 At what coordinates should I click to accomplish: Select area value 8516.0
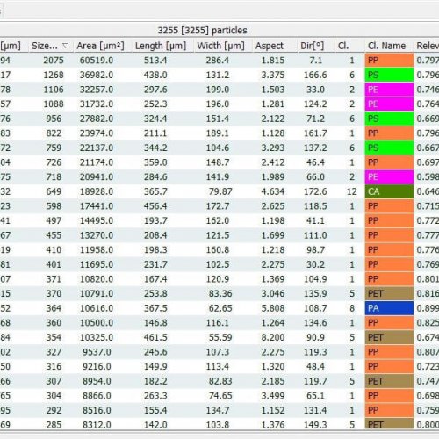click(97, 410)
